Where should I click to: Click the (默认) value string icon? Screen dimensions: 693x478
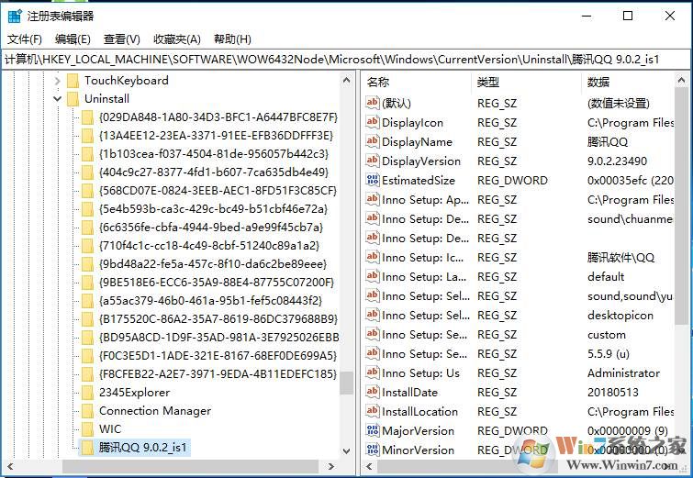click(x=373, y=103)
